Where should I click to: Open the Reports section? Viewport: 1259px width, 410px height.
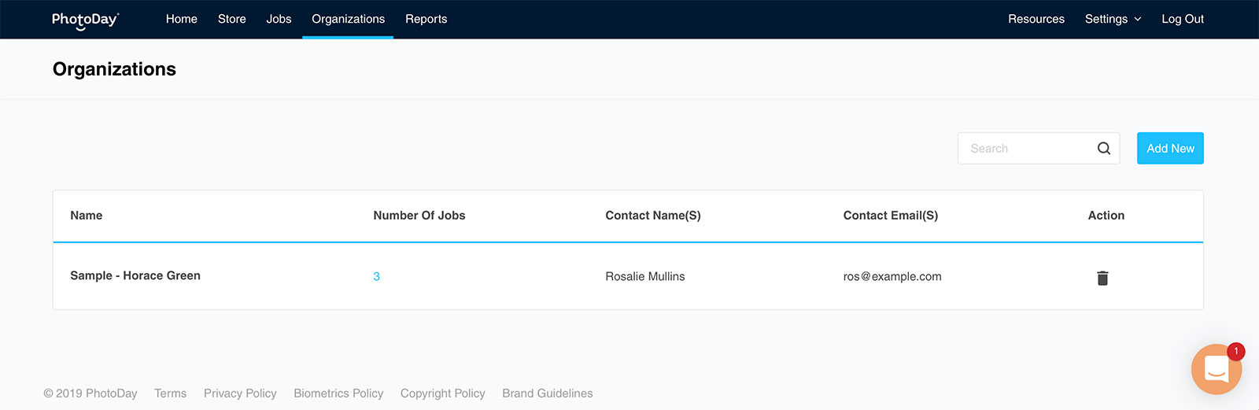coord(426,20)
